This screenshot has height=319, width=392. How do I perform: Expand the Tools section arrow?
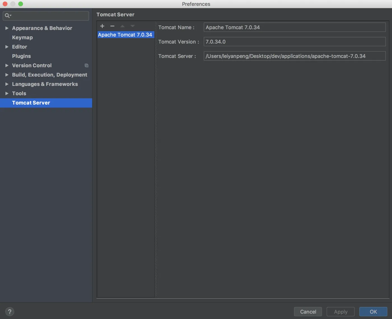(7, 93)
